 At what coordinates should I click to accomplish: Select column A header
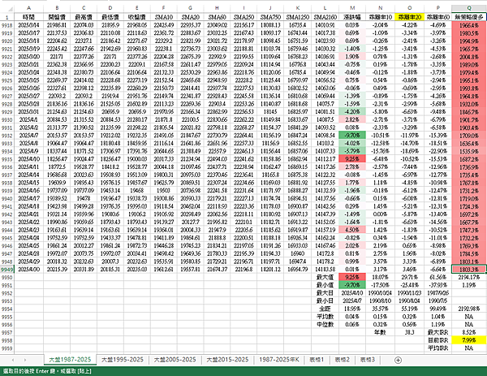(29, 8)
